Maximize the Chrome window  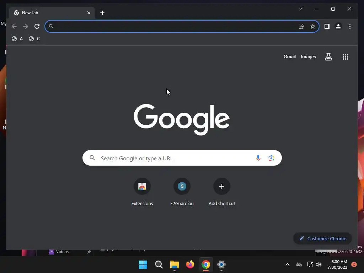pyautogui.click(x=333, y=9)
